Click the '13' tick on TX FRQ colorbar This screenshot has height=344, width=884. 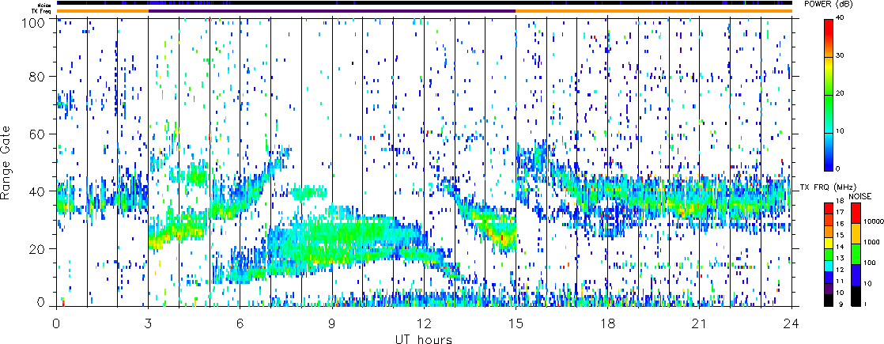(840, 258)
